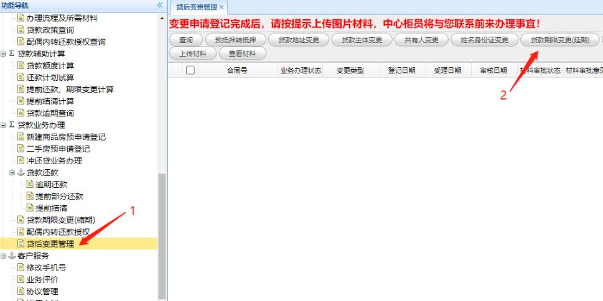Collapse the 客户服务 tree section
Screen dimensions: 603x301
[x=3, y=256]
